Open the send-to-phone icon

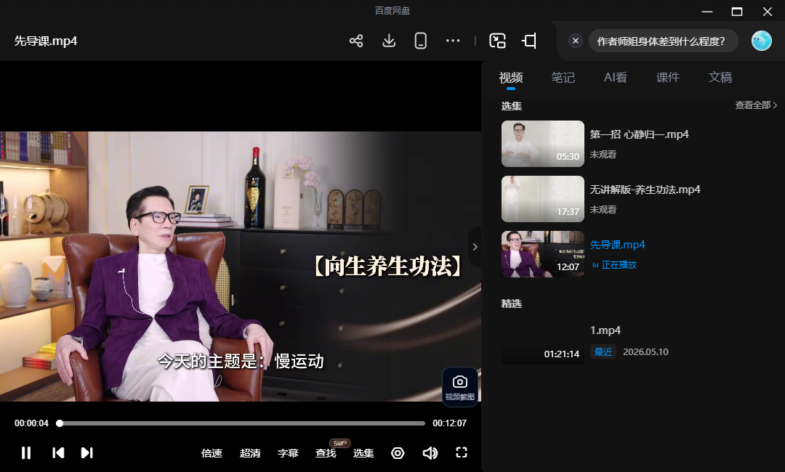click(x=421, y=41)
